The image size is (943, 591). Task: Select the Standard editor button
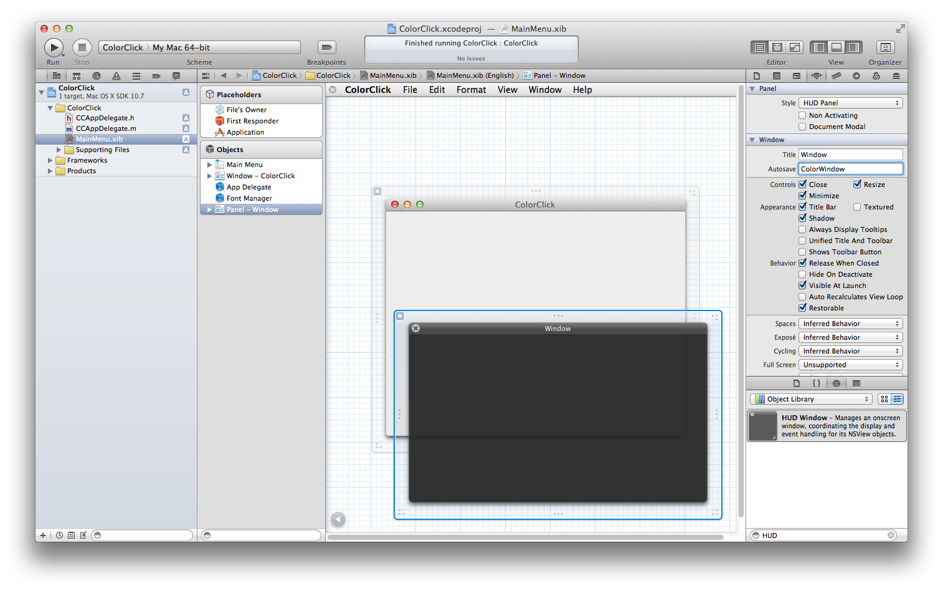point(760,47)
